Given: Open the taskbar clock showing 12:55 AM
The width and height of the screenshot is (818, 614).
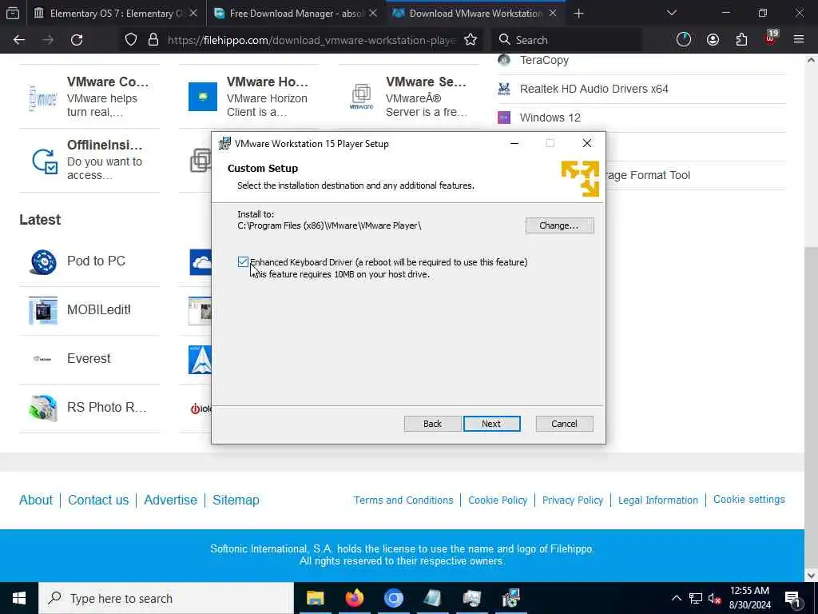Looking at the screenshot, I should pyautogui.click(x=749, y=598).
